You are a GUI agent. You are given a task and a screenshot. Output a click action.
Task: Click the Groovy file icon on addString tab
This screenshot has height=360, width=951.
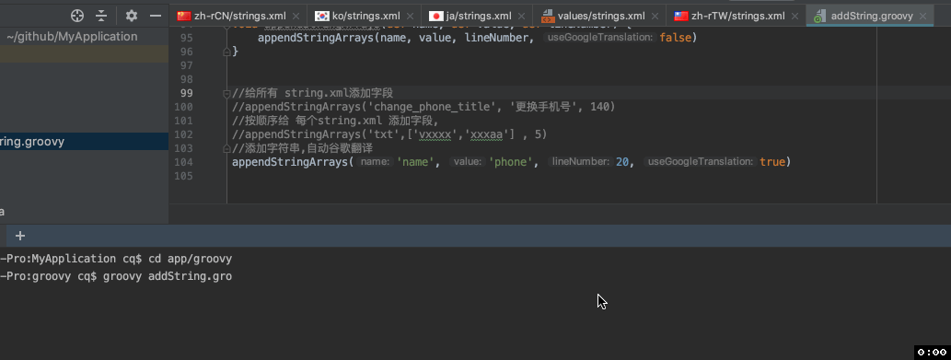(x=819, y=17)
